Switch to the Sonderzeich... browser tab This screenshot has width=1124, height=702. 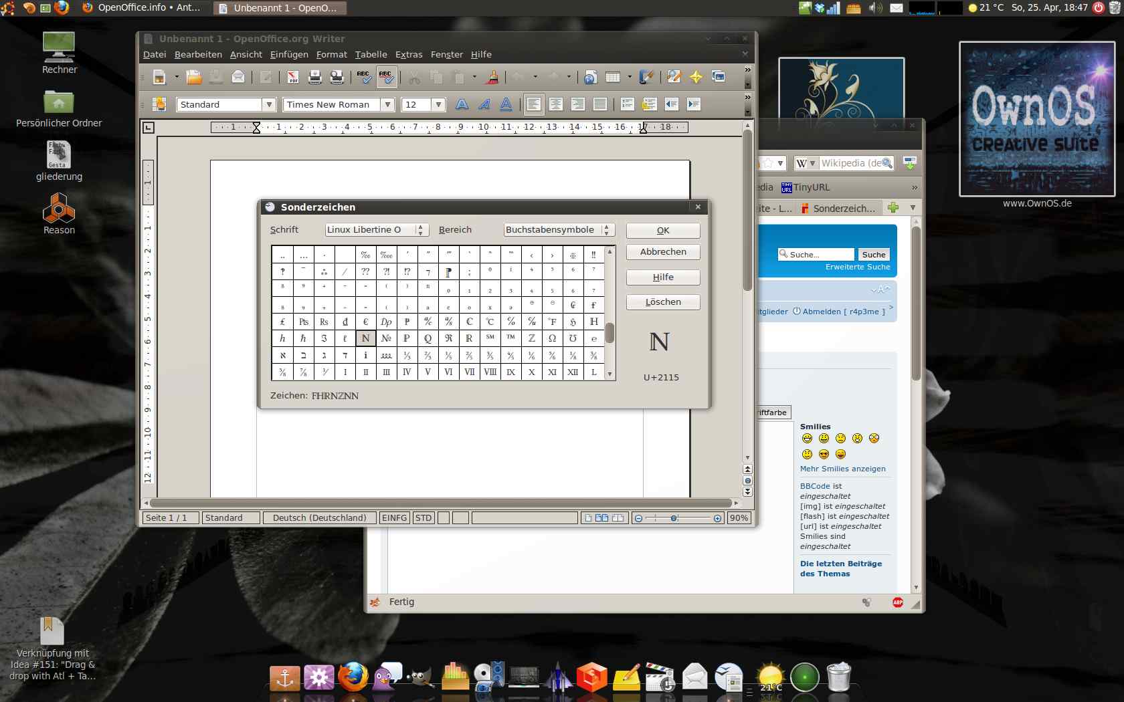click(x=838, y=209)
